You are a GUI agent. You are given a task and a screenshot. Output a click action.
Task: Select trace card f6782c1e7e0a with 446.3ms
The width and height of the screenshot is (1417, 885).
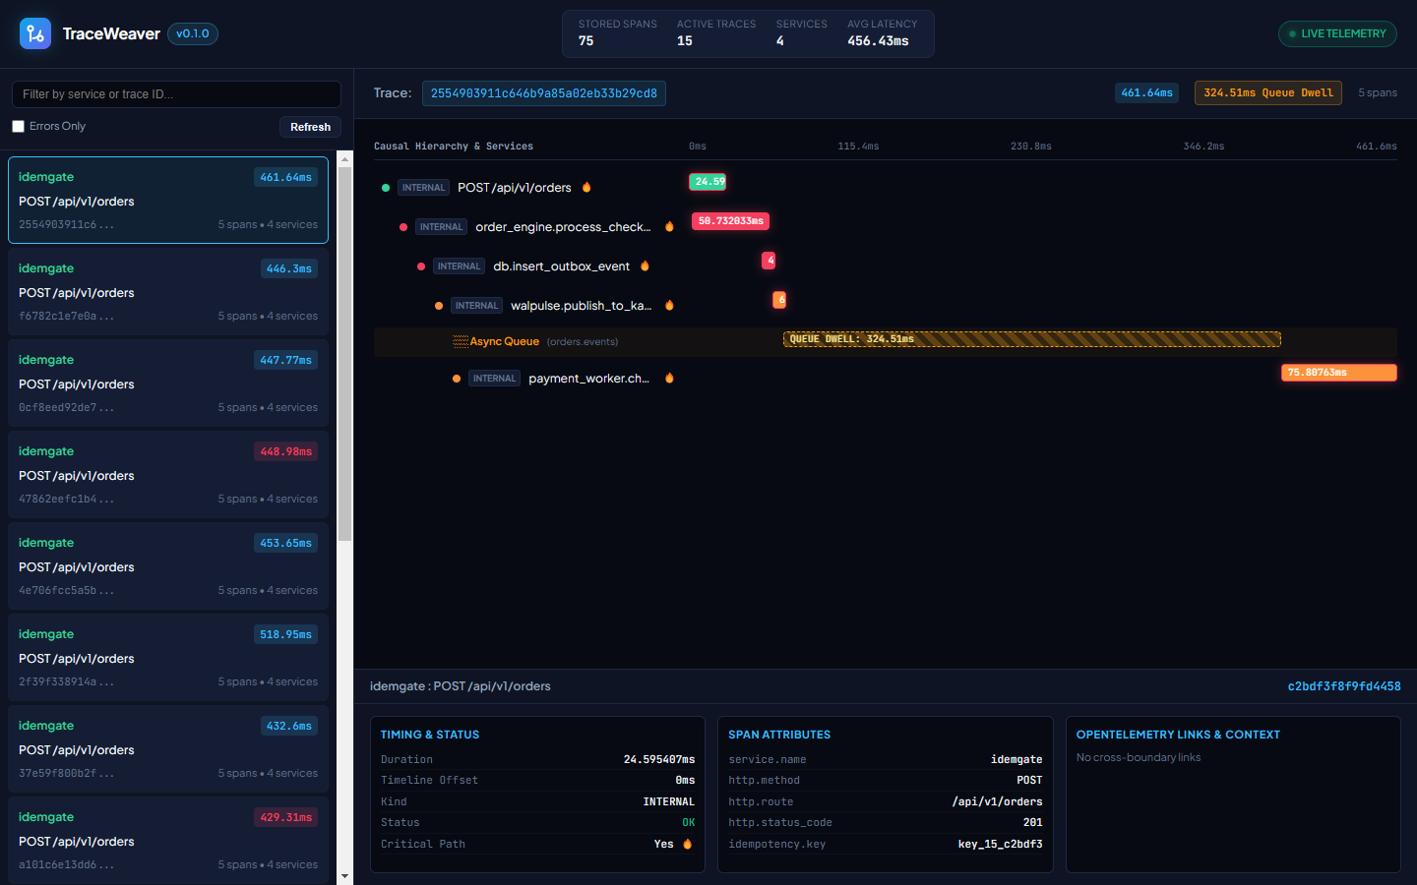pos(168,292)
